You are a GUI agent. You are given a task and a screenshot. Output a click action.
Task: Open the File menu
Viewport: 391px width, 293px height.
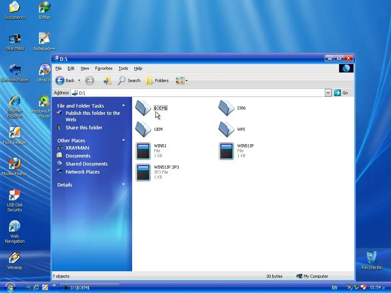(x=58, y=68)
